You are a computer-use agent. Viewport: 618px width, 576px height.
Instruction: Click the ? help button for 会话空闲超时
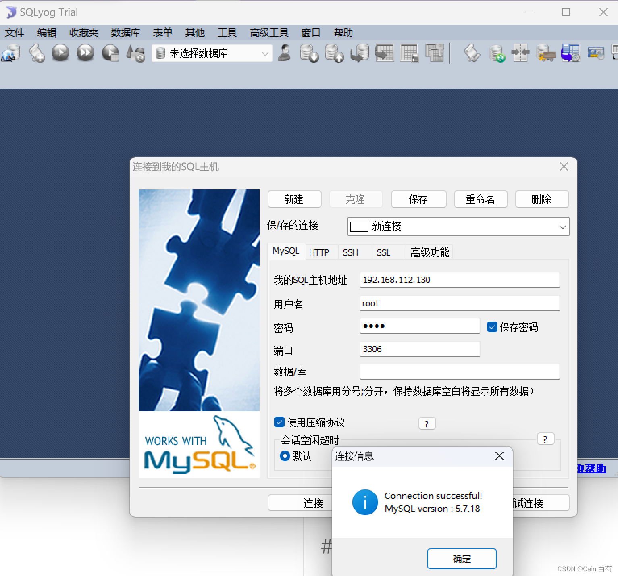click(546, 439)
